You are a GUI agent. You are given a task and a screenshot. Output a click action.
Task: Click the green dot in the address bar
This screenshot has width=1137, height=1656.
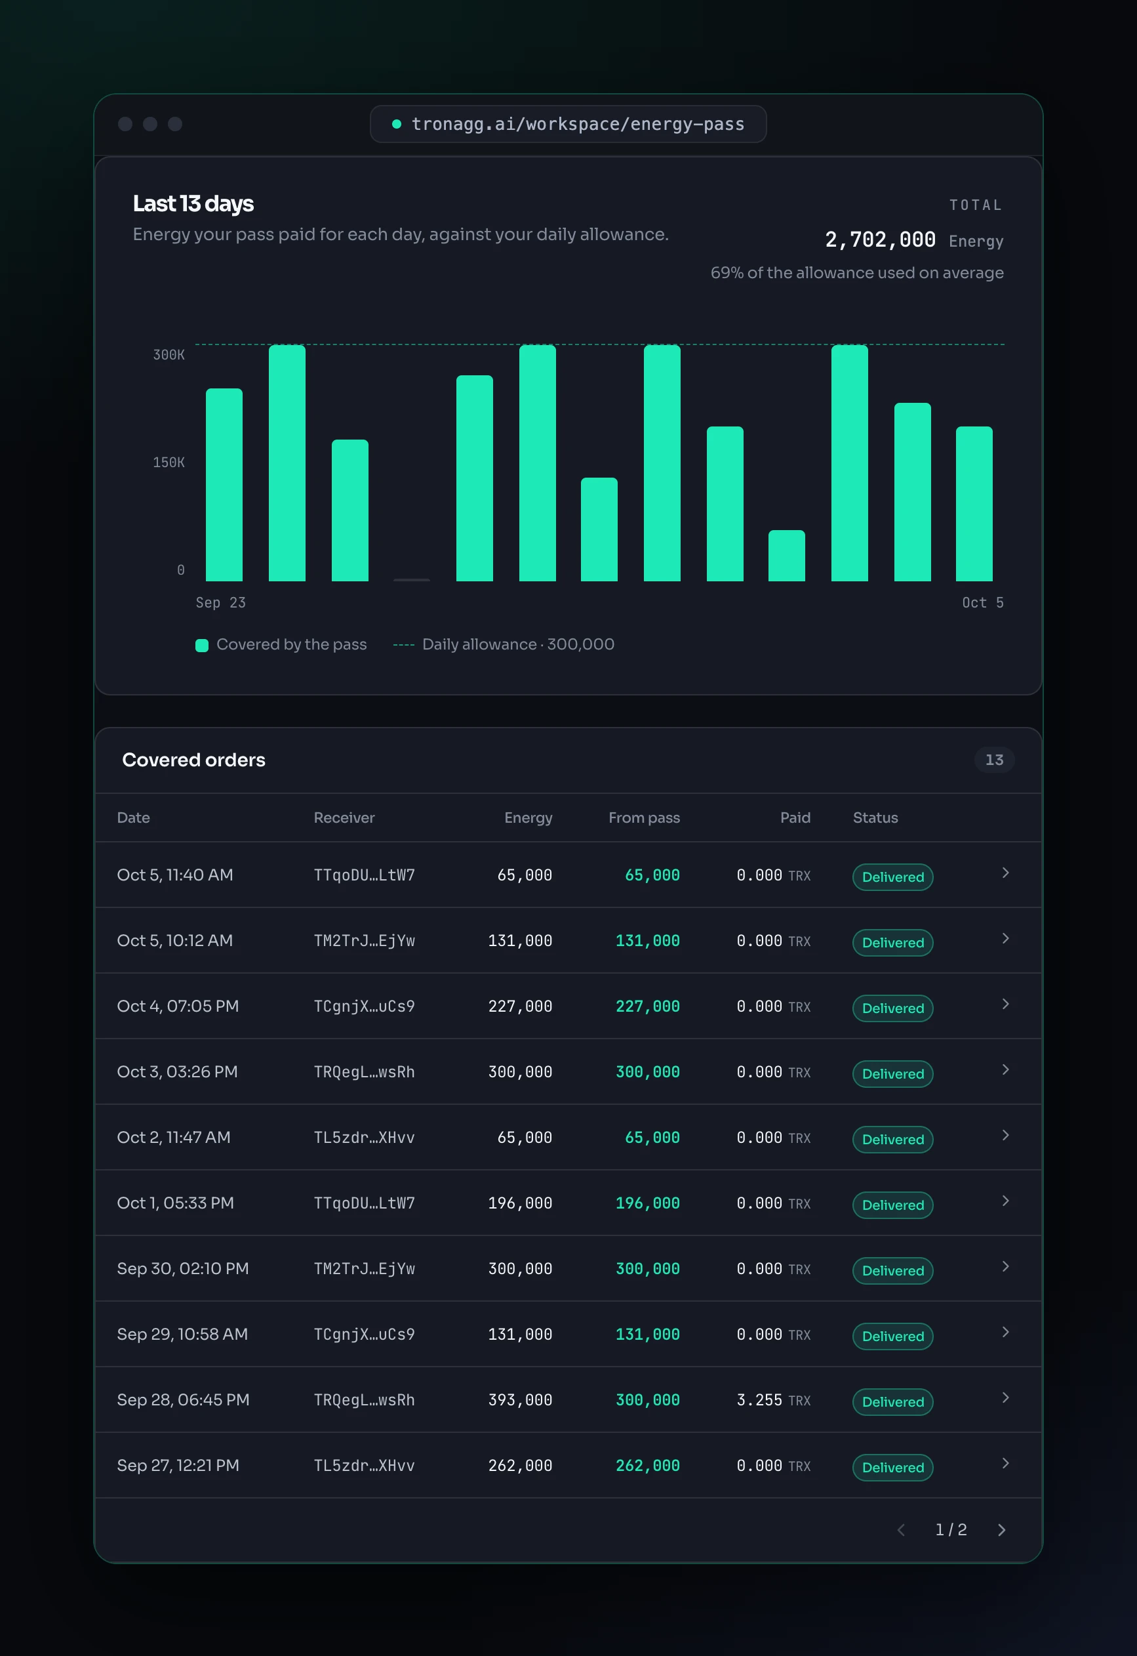click(x=397, y=124)
